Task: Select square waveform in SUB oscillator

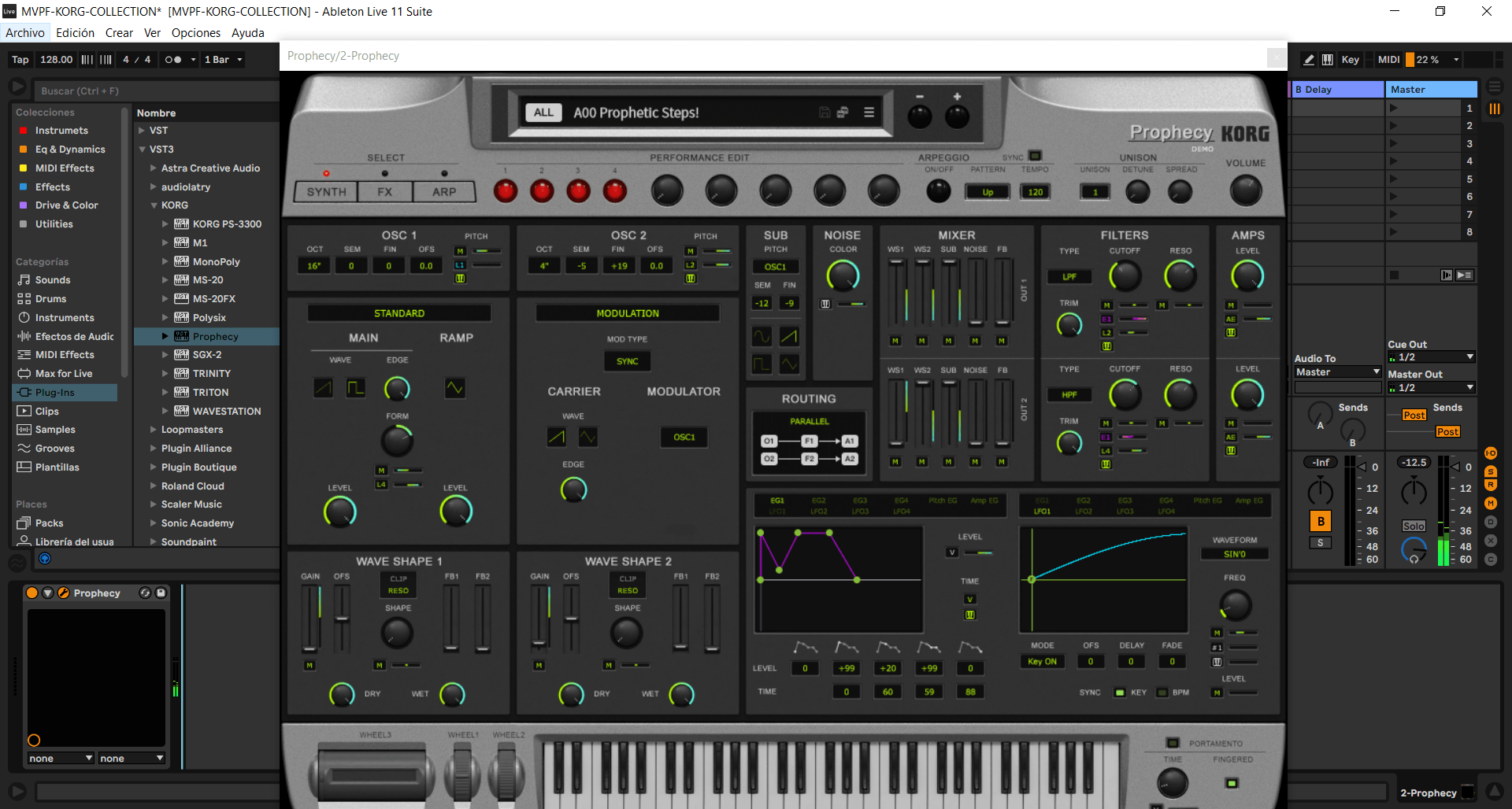Action: tap(762, 364)
